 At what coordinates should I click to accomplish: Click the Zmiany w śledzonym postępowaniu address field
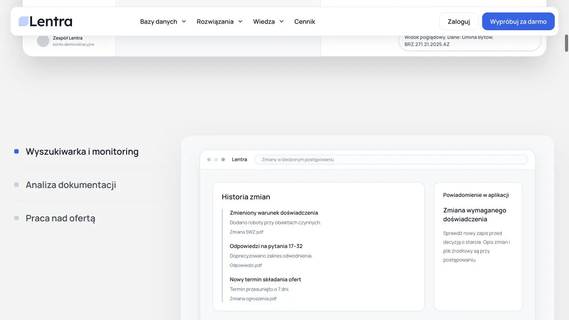pyautogui.click(x=391, y=160)
